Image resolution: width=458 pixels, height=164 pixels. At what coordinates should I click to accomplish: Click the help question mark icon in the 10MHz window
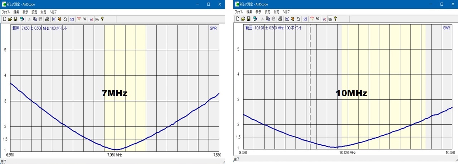(335, 19)
